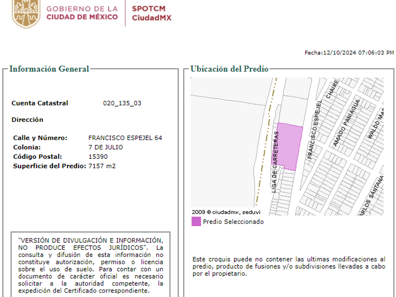Select the address FRANCISCO ESPEJEL 64

[x=125, y=138]
